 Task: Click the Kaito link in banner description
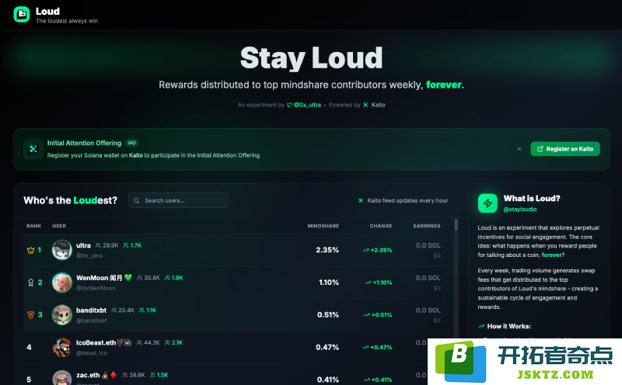[x=135, y=155]
